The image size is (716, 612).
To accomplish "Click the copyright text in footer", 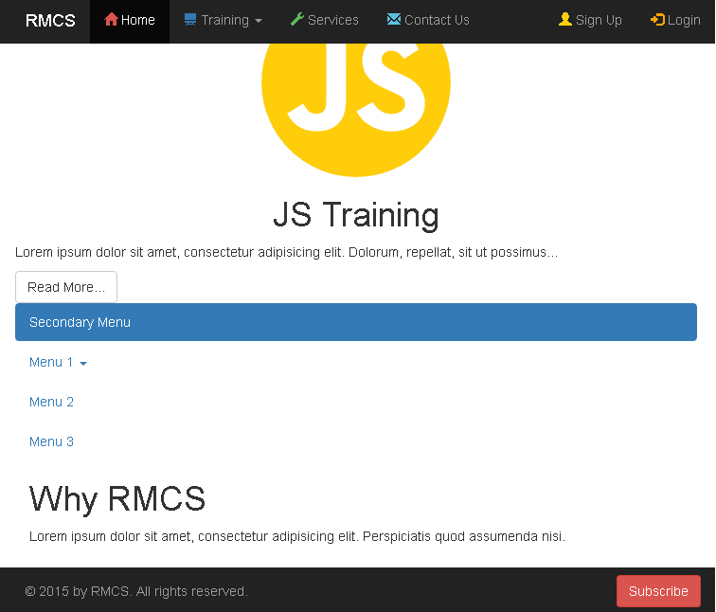I will tap(136, 591).
